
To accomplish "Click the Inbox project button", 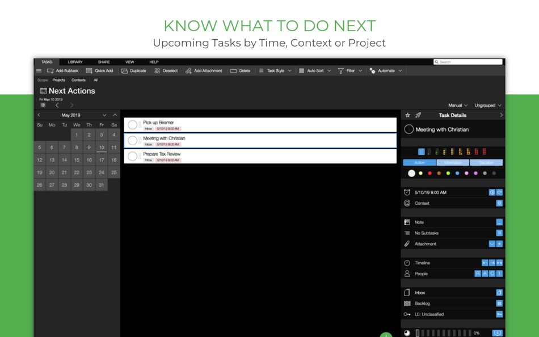I will click(x=499, y=293).
